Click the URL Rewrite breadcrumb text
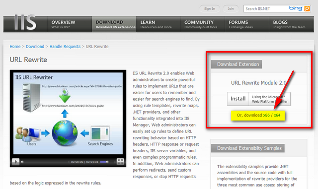Viewport: 318px width, 189px height. coord(97,47)
